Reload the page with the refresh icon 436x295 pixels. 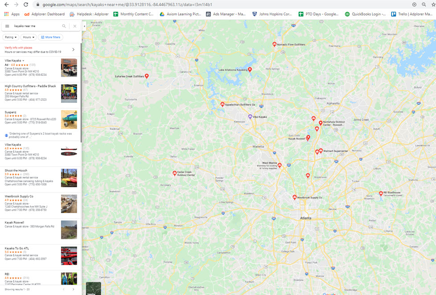click(26, 4)
